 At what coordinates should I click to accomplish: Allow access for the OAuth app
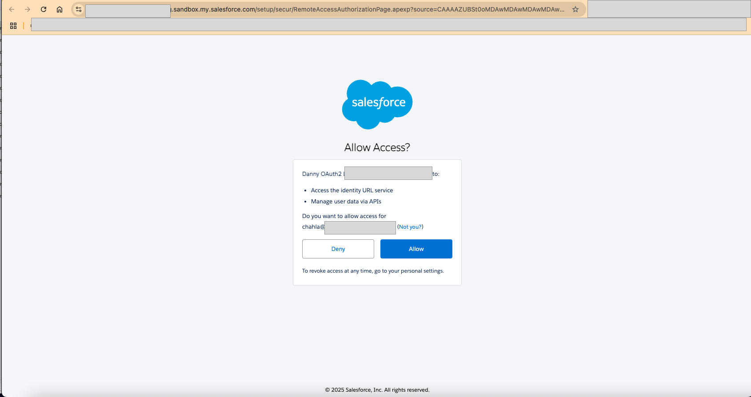(x=416, y=249)
